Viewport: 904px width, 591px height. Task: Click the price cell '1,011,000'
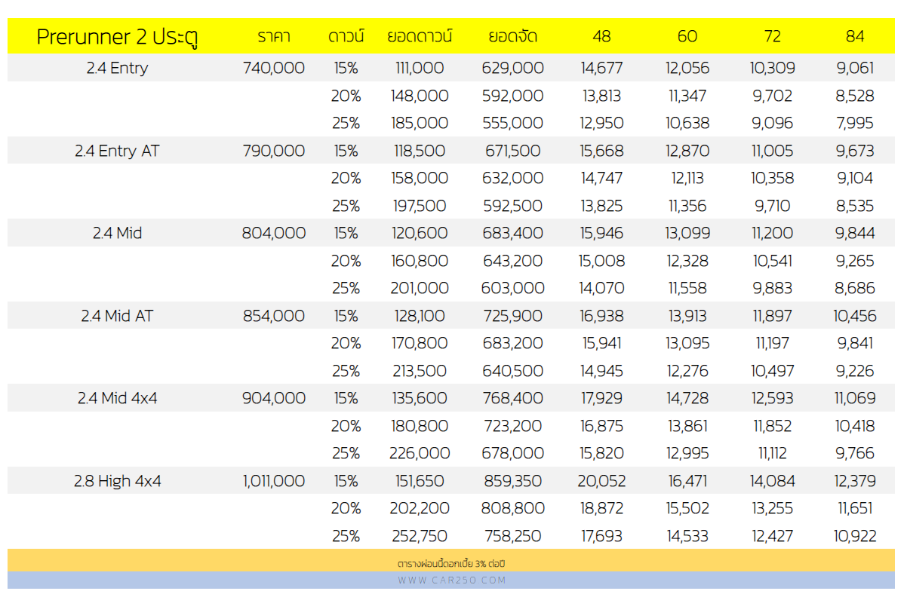tap(274, 481)
